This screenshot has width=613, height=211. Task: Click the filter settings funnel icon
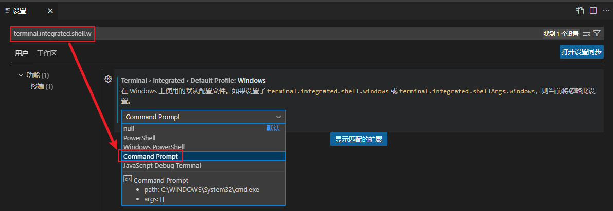coord(597,34)
